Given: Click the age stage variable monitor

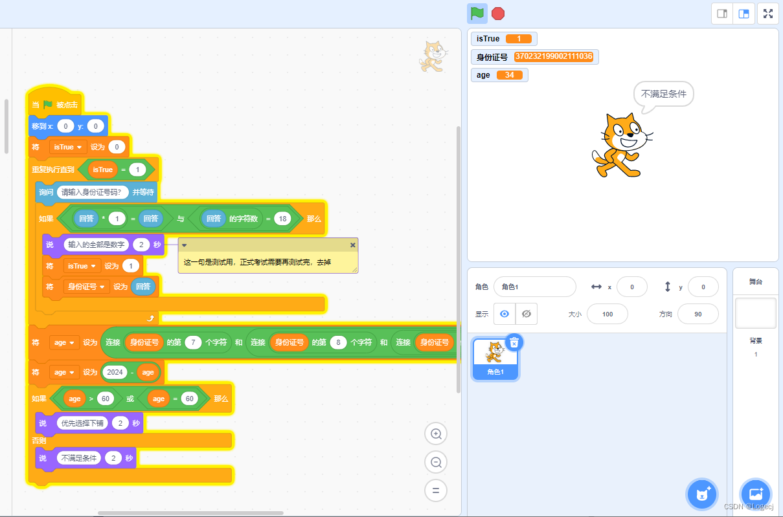Looking at the screenshot, I should click(499, 75).
